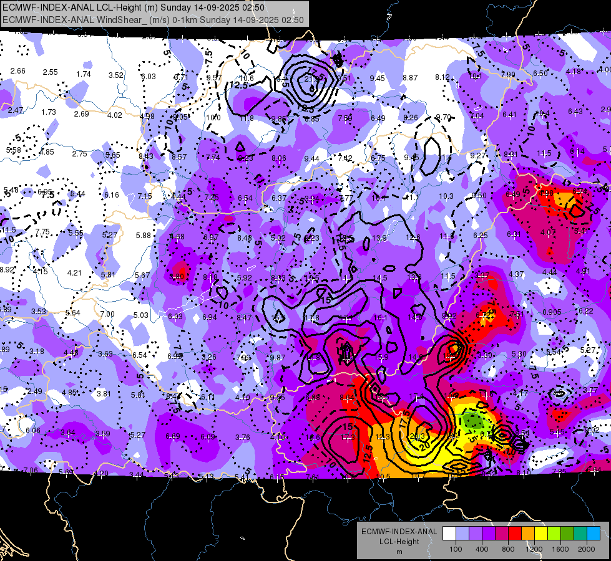Click the grid value 8.64
This screenshot has height=561, width=611.
[347, 398]
